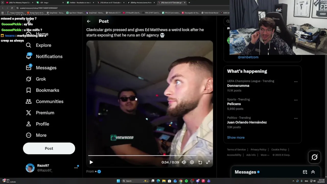Open Razo97 account switcher
The image size is (327, 184).
pos(39,168)
